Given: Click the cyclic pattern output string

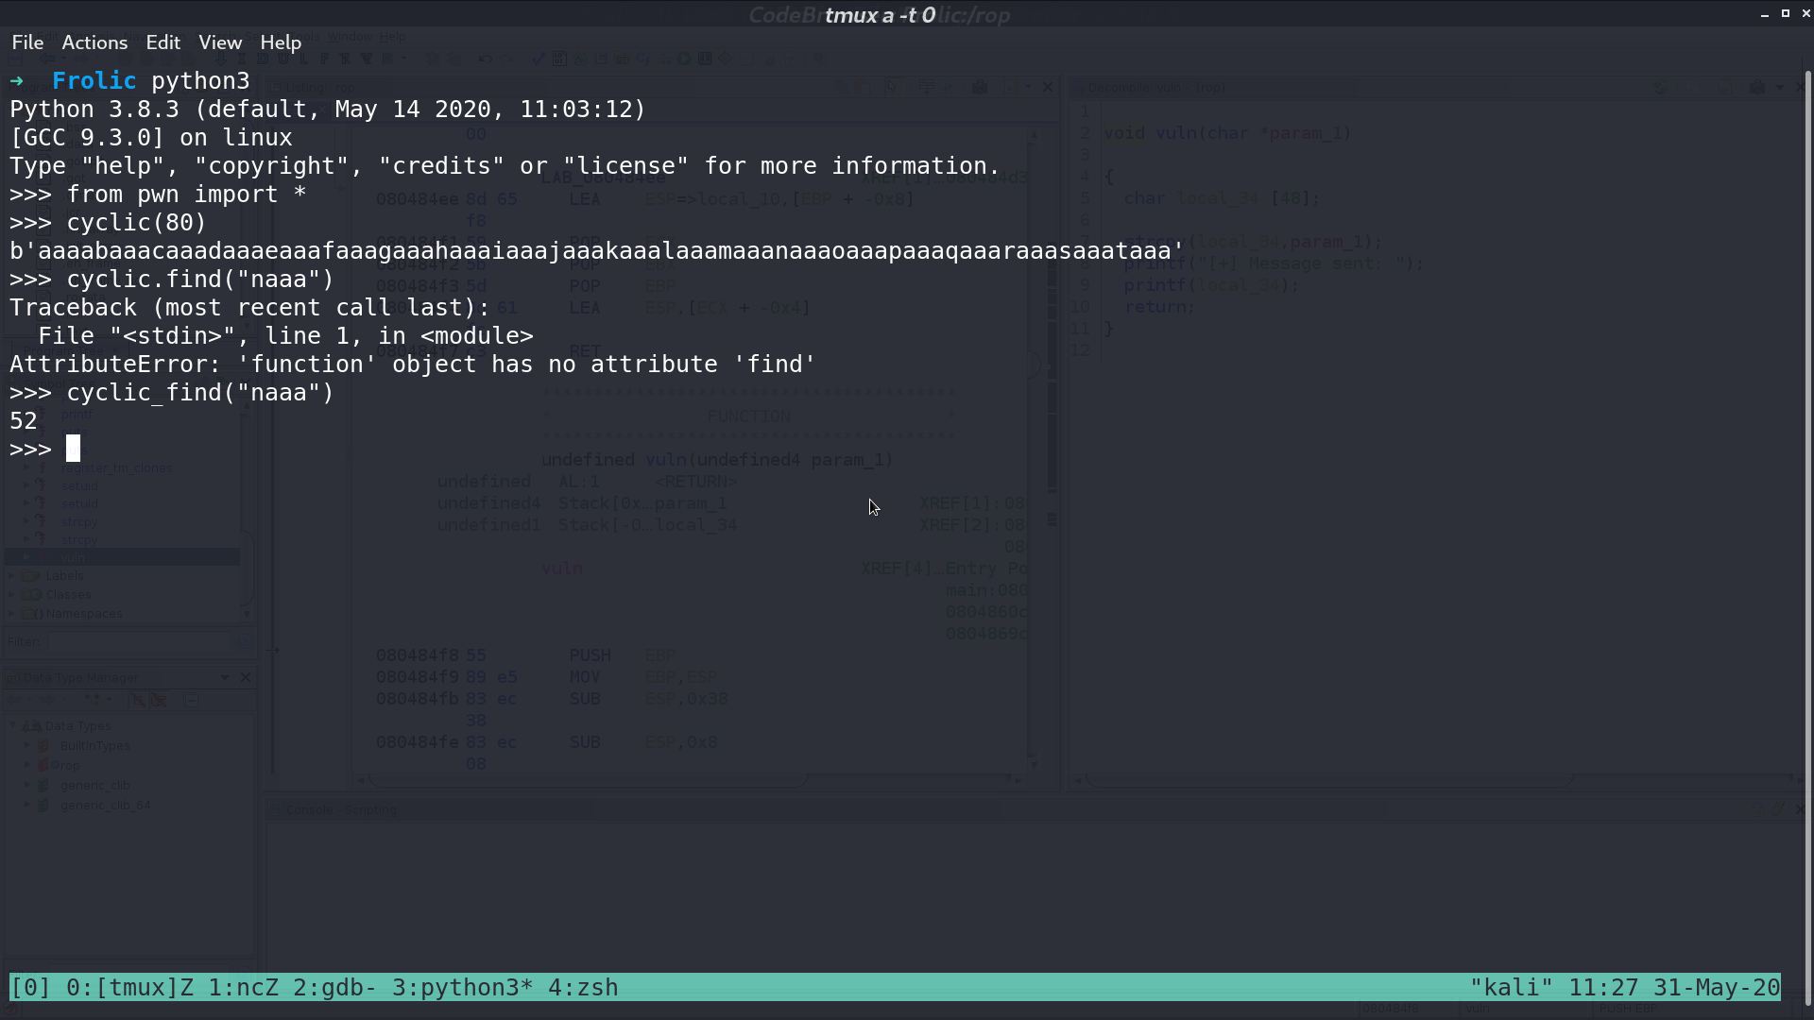Looking at the screenshot, I should [597, 251].
